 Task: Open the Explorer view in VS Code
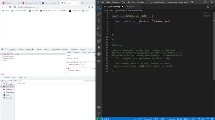99,8
